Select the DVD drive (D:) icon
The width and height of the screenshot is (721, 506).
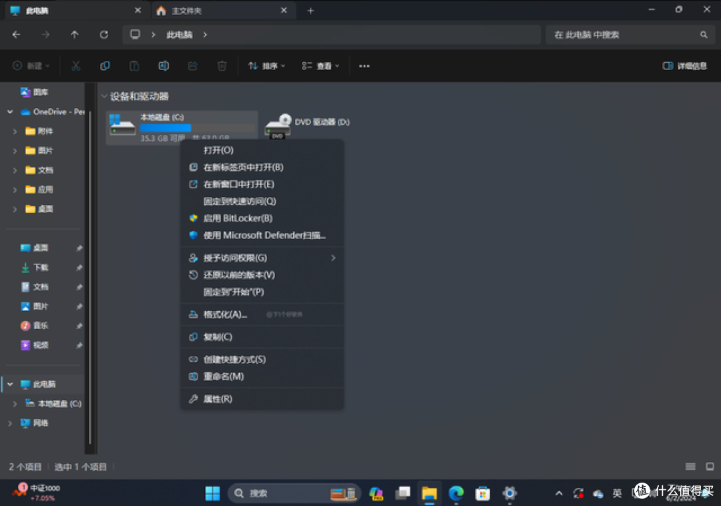(278, 125)
